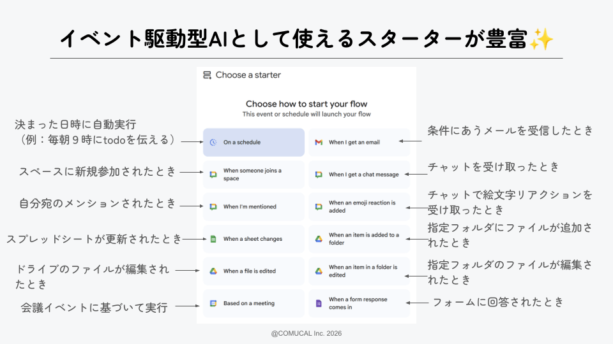Select the 'On a schedule' starter
Screen dimensions: 613x344
click(x=254, y=142)
